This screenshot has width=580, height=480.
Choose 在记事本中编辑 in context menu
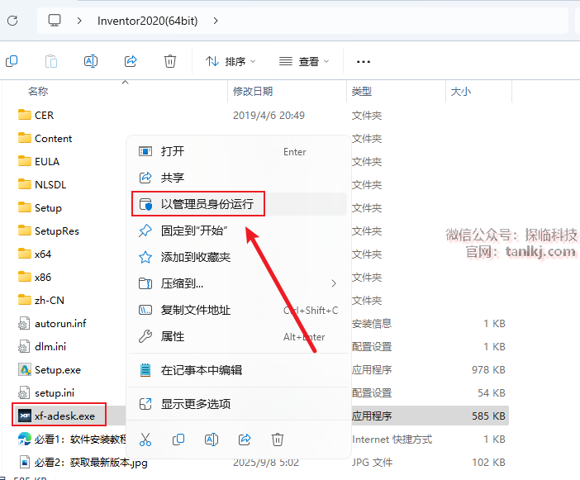tap(239, 370)
